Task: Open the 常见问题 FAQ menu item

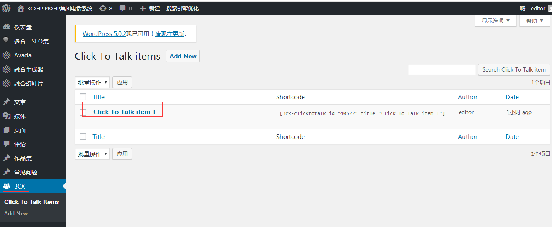Action: [33, 172]
